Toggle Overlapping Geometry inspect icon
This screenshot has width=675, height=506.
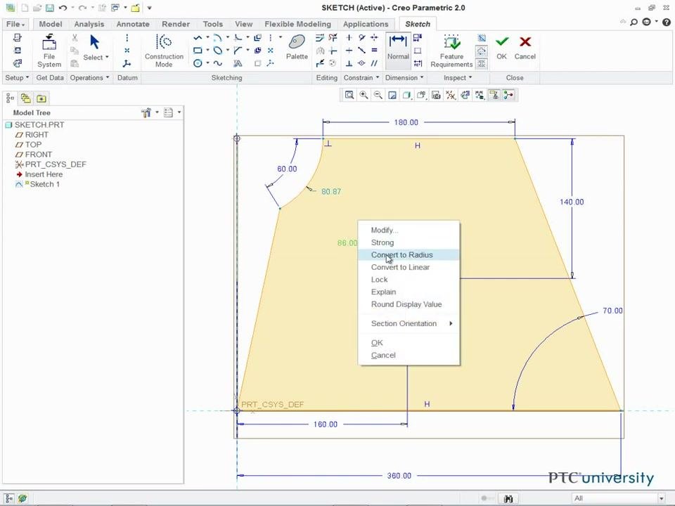coord(481,38)
